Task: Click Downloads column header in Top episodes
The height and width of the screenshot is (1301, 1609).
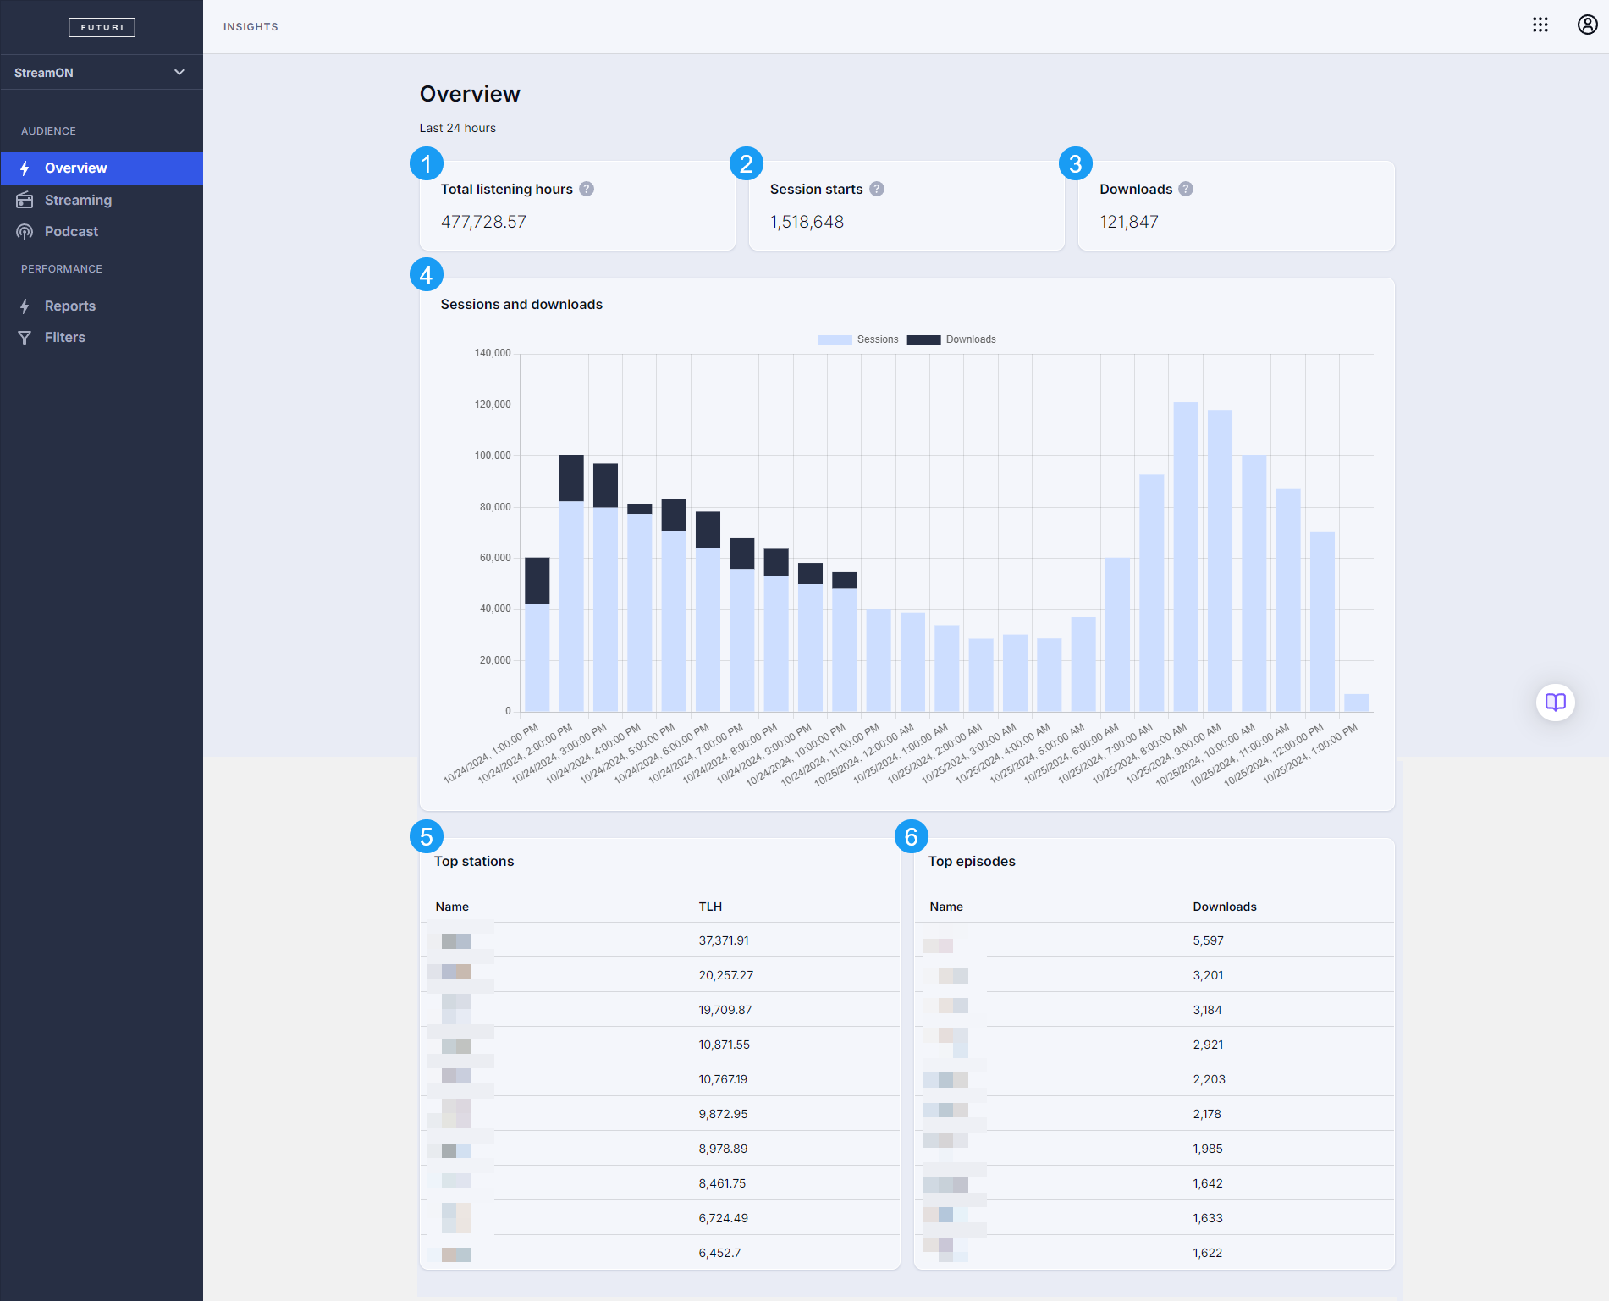Action: (x=1224, y=907)
